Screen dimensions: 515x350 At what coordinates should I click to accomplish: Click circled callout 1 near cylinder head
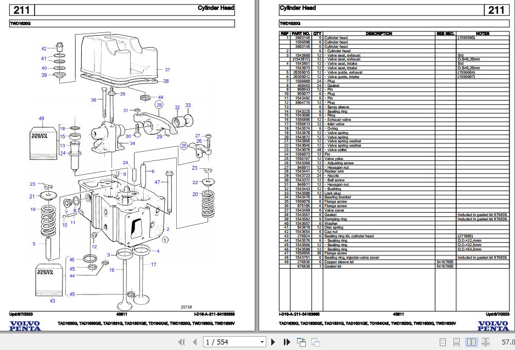165,240
